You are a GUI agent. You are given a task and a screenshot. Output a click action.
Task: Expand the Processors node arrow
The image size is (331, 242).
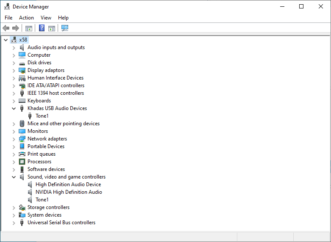point(14,162)
